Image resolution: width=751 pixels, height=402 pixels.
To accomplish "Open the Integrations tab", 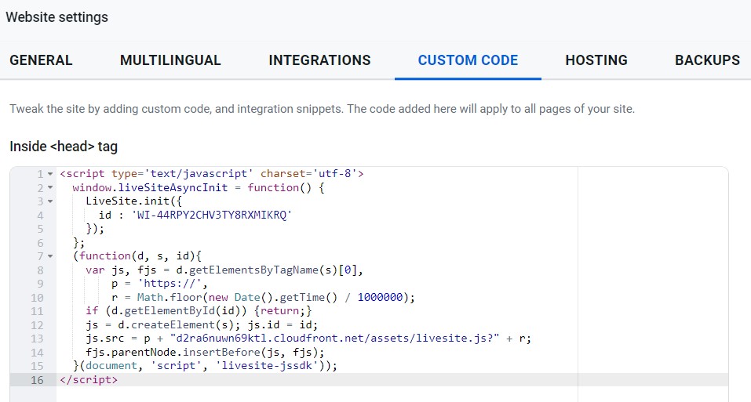I will [x=319, y=60].
